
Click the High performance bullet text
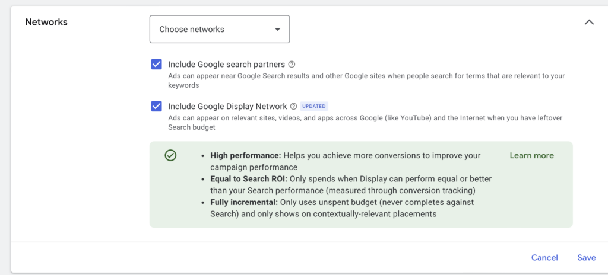point(346,161)
